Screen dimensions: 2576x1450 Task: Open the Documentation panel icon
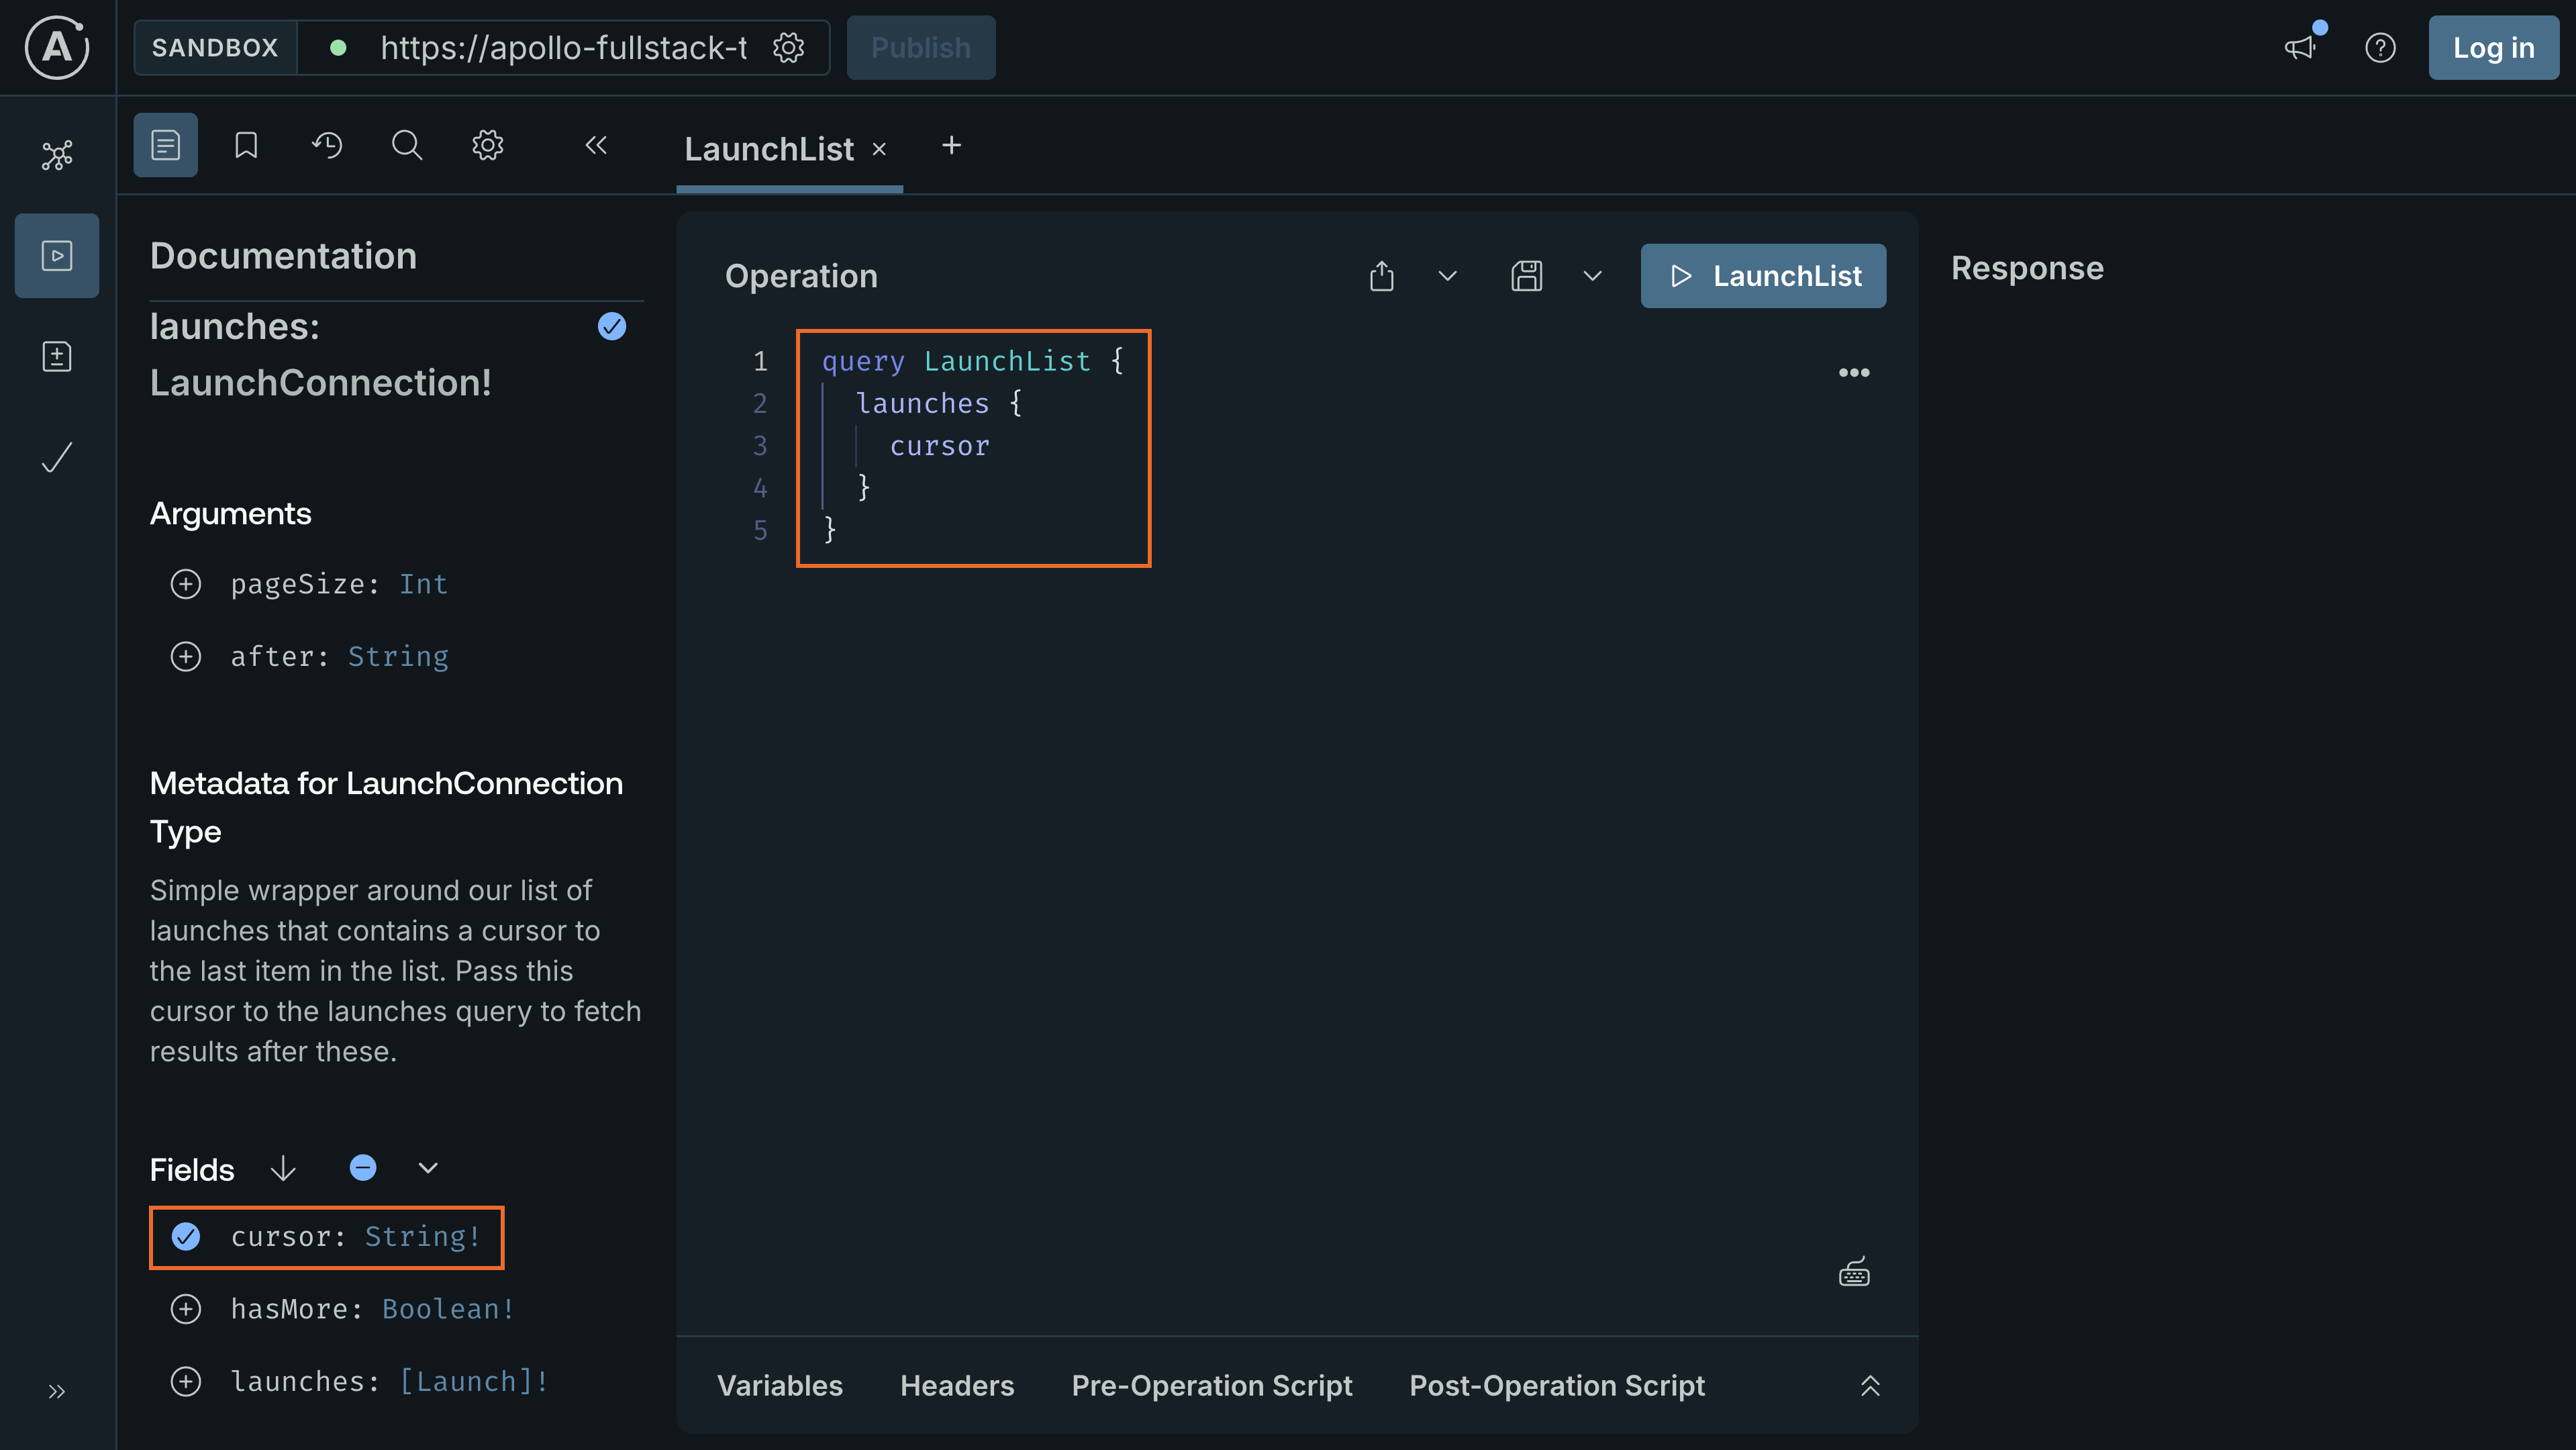165,144
